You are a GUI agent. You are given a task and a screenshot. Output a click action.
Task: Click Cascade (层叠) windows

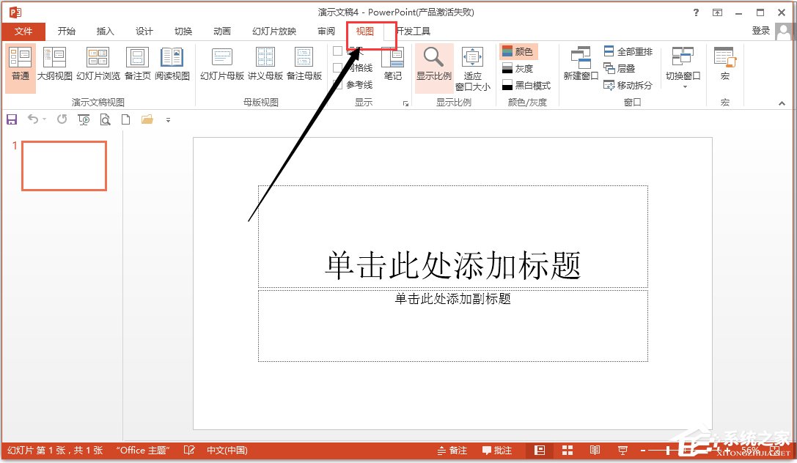(x=619, y=68)
